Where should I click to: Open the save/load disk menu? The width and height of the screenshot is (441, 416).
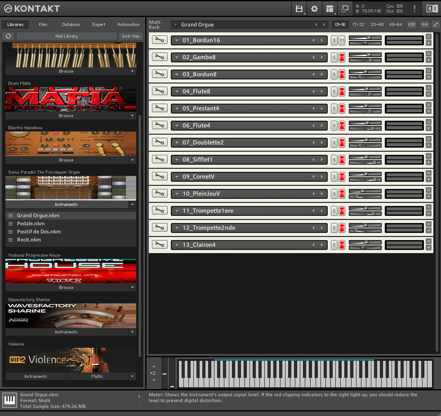(x=298, y=9)
